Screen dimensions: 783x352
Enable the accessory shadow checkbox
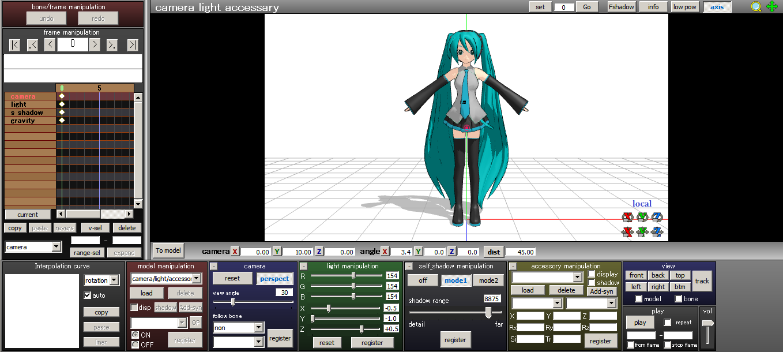[592, 283]
